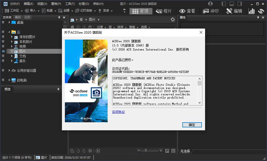Open the 工具(T) menu
This screenshot has height=161, width=267.
pyautogui.click(x=69, y=4)
